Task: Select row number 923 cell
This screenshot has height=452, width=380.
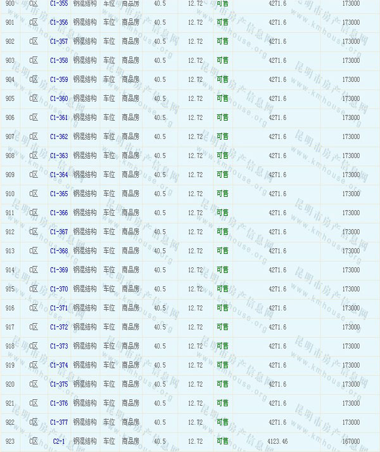Action: tap(9, 442)
